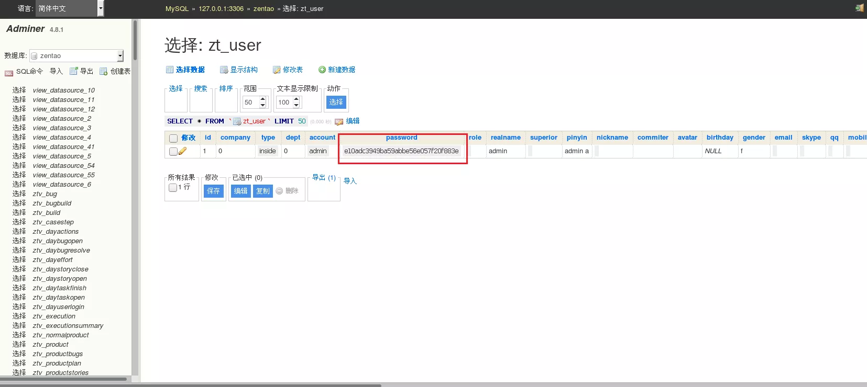Image resolution: width=867 pixels, height=387 pixels.
Task: Click the 创建表 create table icon
Action: click(104, 71)
